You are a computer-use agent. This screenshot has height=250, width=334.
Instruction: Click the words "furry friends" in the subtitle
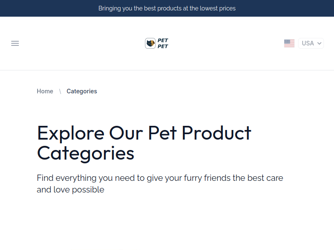(207, 178)
